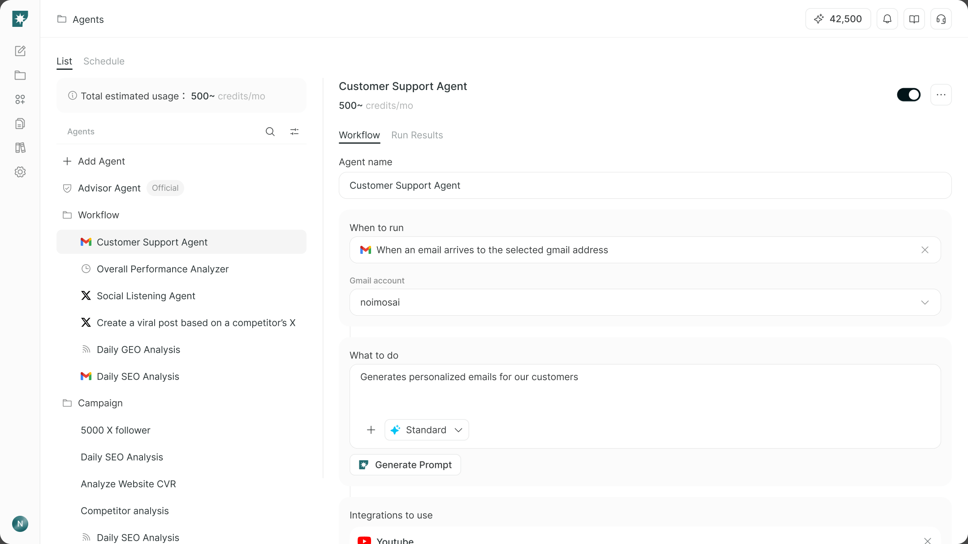Select Daily SEO Analysis with Gmail icon
The image size is (968, 544).
[181, 376]
